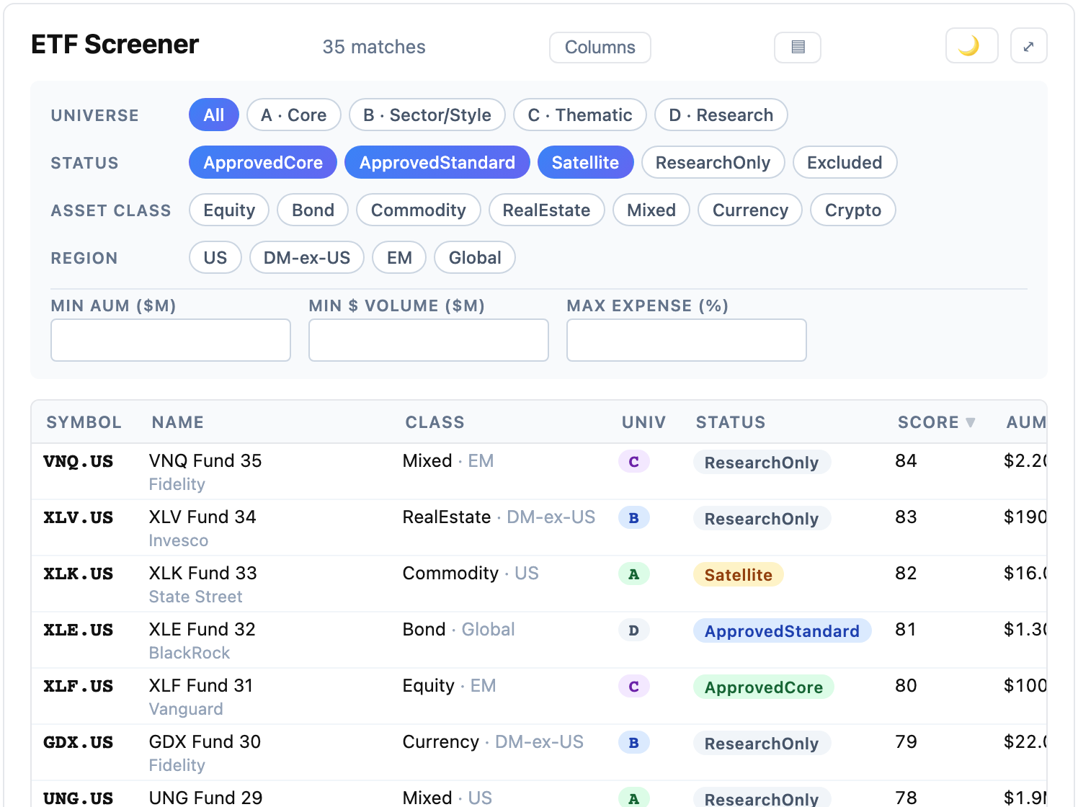
Task: Toggle dark mode moon icon
Action: tap(971, 46)
